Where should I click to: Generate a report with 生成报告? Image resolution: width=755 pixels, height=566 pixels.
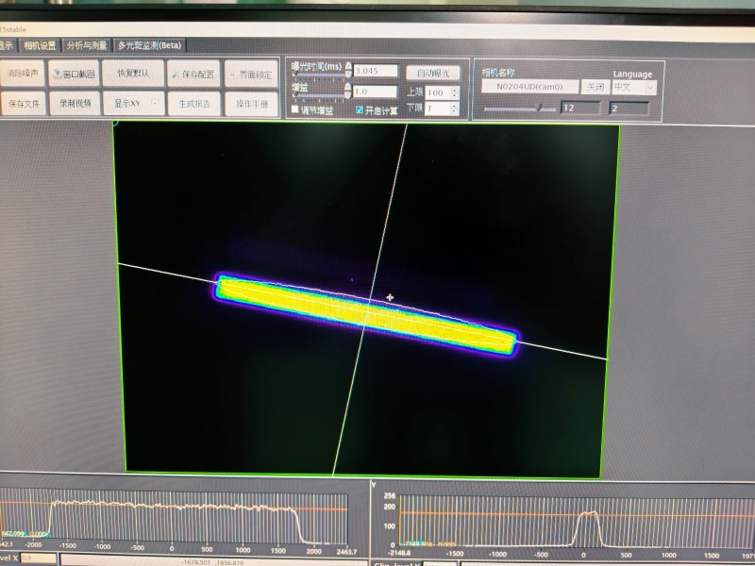pyautogui.click(x=194, y=104)
